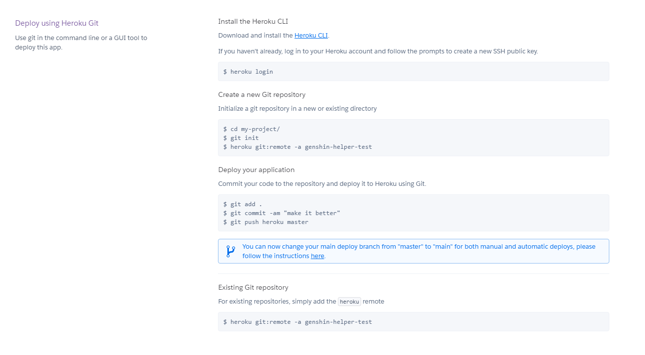Click the "Deploy your application" heading

pyautogui.click(x=256, y=170)
